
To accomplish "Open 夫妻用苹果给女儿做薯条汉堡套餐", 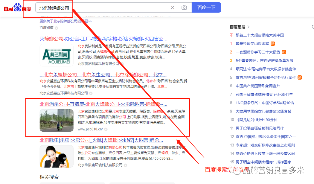I will [263, 111].
